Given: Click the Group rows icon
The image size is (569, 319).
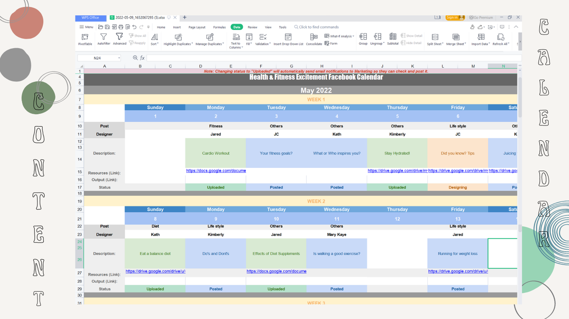Looking at the screenshot, I should [x=363, y=39].
